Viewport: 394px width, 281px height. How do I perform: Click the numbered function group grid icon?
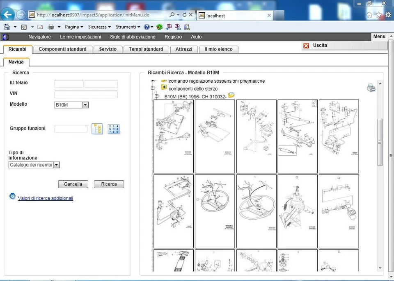113,129
